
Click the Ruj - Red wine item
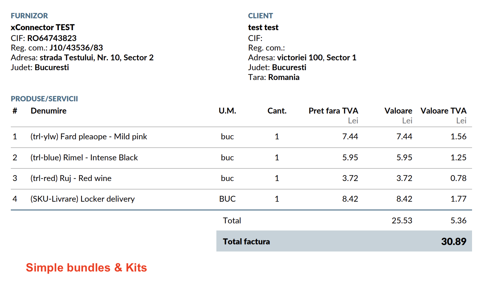pyautogui.click(x=71, y=178)
